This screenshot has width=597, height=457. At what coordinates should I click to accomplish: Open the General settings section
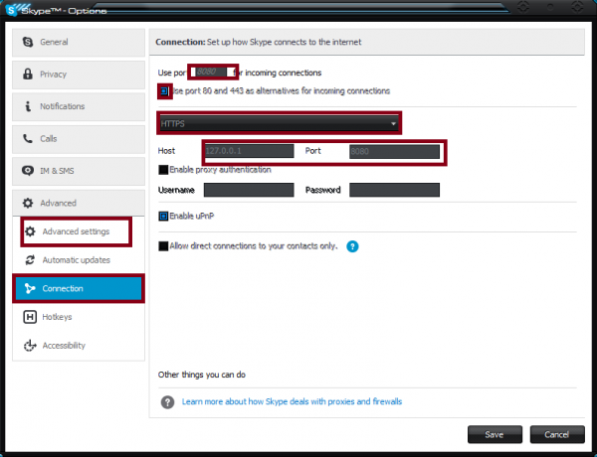[79, 42]
